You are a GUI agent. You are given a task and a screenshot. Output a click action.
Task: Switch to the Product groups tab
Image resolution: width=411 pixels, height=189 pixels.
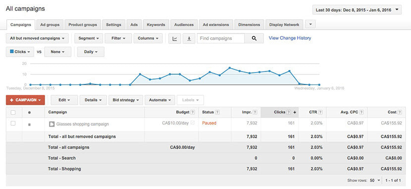83,25
